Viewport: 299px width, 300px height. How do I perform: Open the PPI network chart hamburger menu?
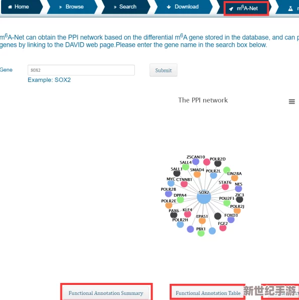pyautogui.click(x=291, y=101)
